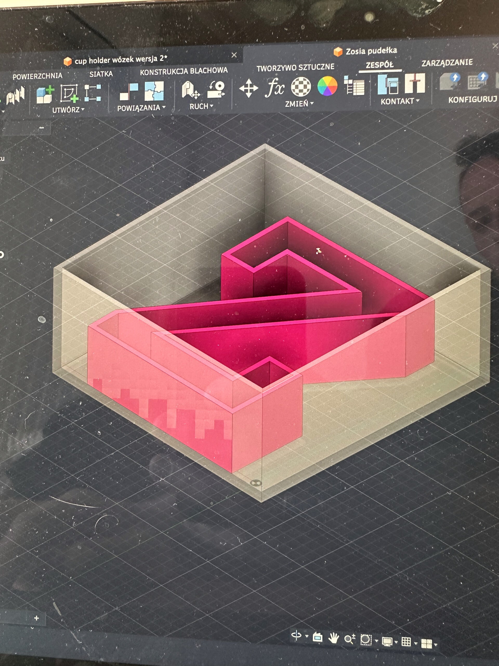Click the Joint icon in POWIĄZANIA group

(129, 92)
